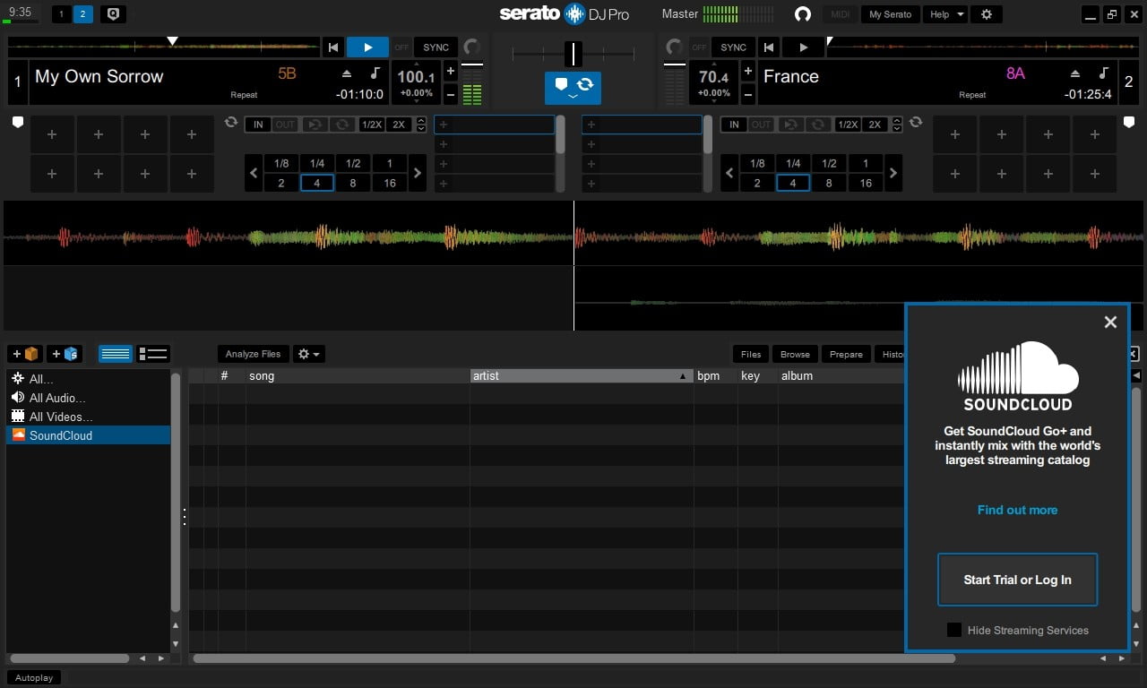Toggle SYNC on deck 1
This screenshot has width=1147, height=688.
pos(436,47)
